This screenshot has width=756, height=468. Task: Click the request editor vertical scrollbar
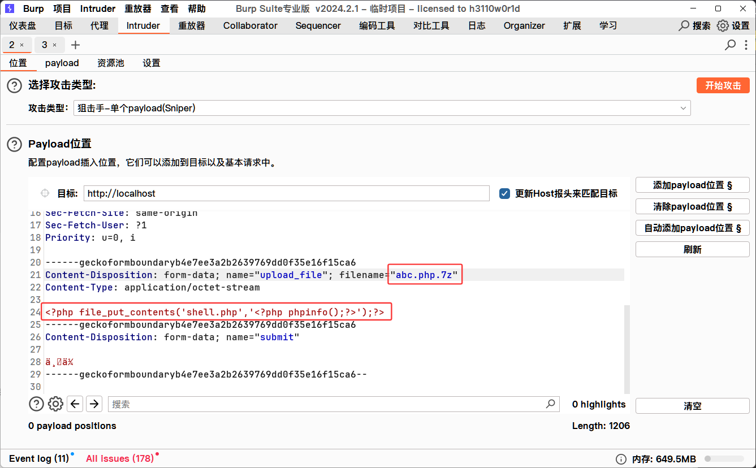pos(627,349)
